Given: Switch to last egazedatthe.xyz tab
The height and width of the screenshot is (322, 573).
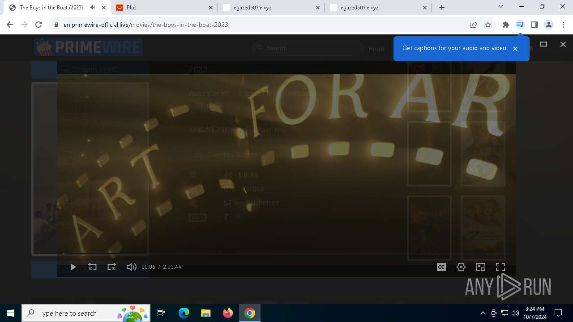Looking at the screenshot, I should pos(379,8).
